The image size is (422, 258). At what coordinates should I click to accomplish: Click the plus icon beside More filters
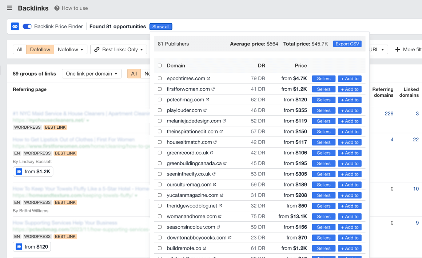[398, 49]
